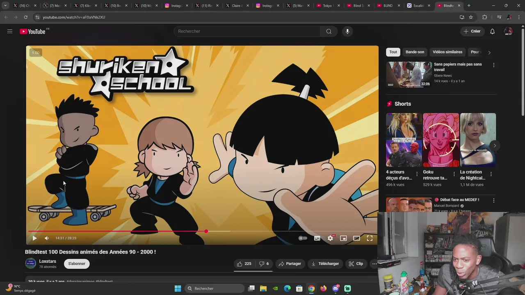Open options for La création de Nightcrawler Short
This screenshot has width=525, height=295.
(x=491, y=174)
